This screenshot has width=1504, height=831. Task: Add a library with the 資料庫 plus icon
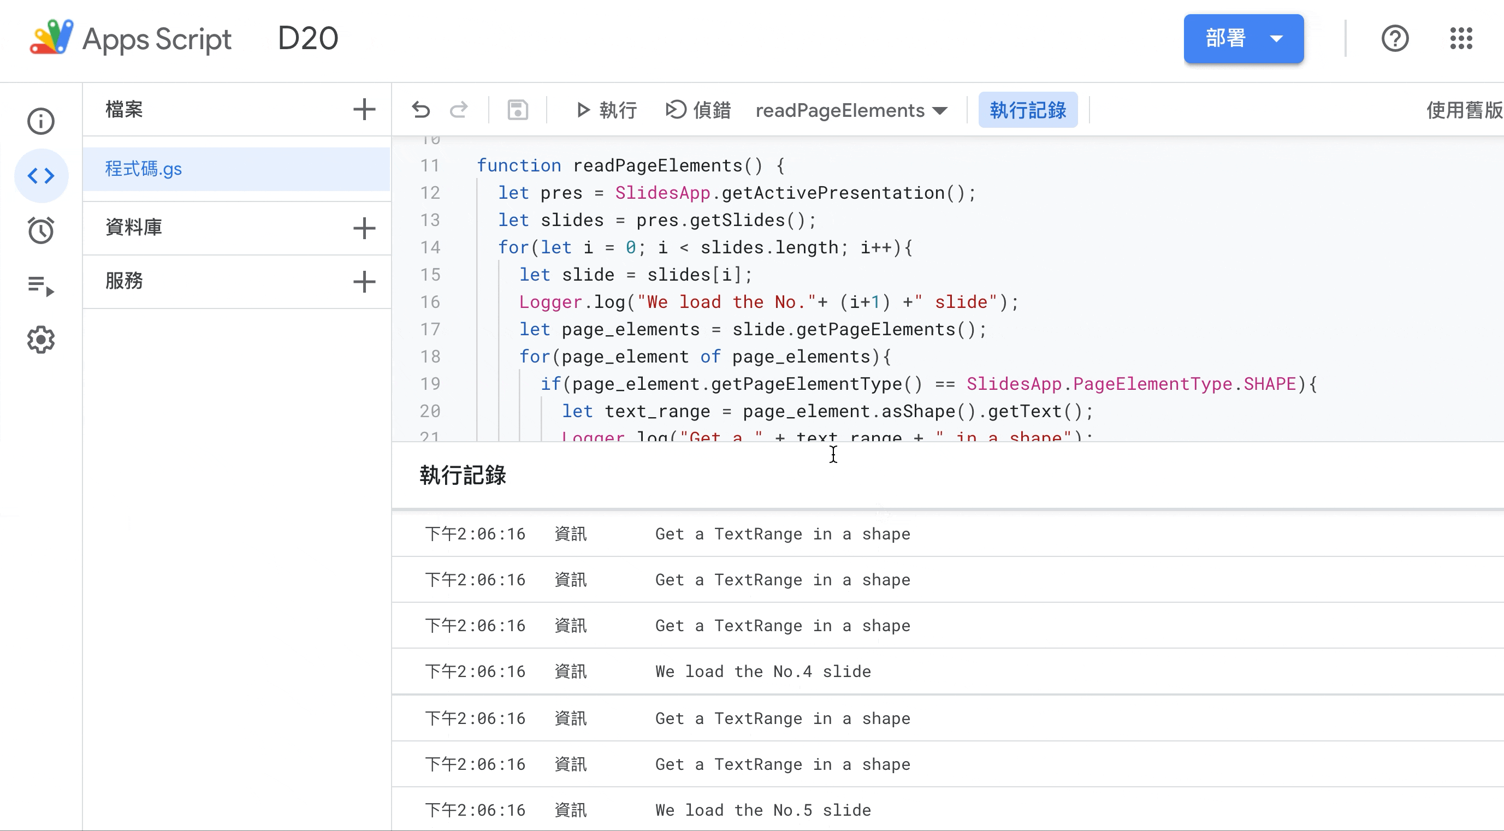tap(364, 228)
